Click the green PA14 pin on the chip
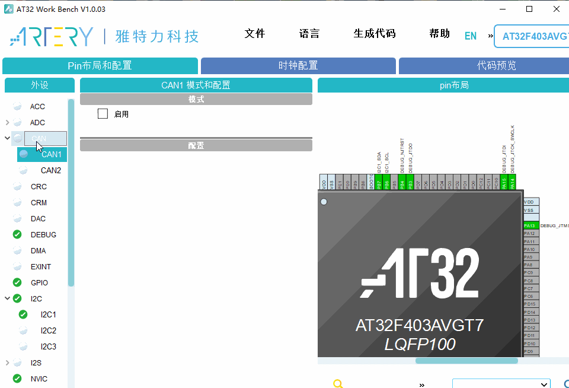 click(x=512, y=182)
